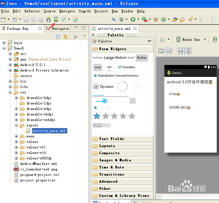Click the Print toolbar icon
The width and height of the screenshot is (219, 203).
click(x=41, y=19)
